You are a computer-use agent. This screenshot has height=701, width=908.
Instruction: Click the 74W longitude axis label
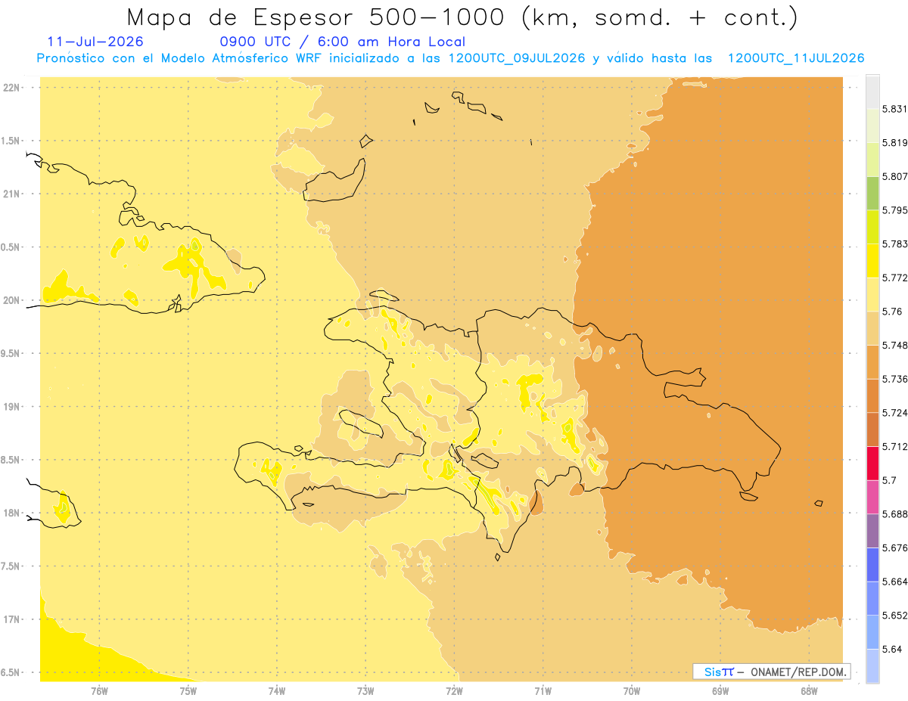[277, 691]
